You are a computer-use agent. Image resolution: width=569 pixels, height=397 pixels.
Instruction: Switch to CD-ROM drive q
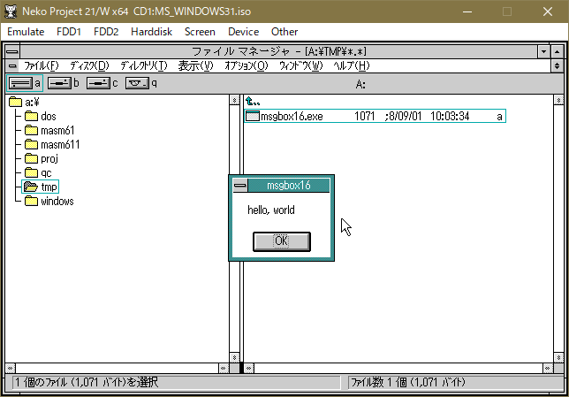[137, 83]
